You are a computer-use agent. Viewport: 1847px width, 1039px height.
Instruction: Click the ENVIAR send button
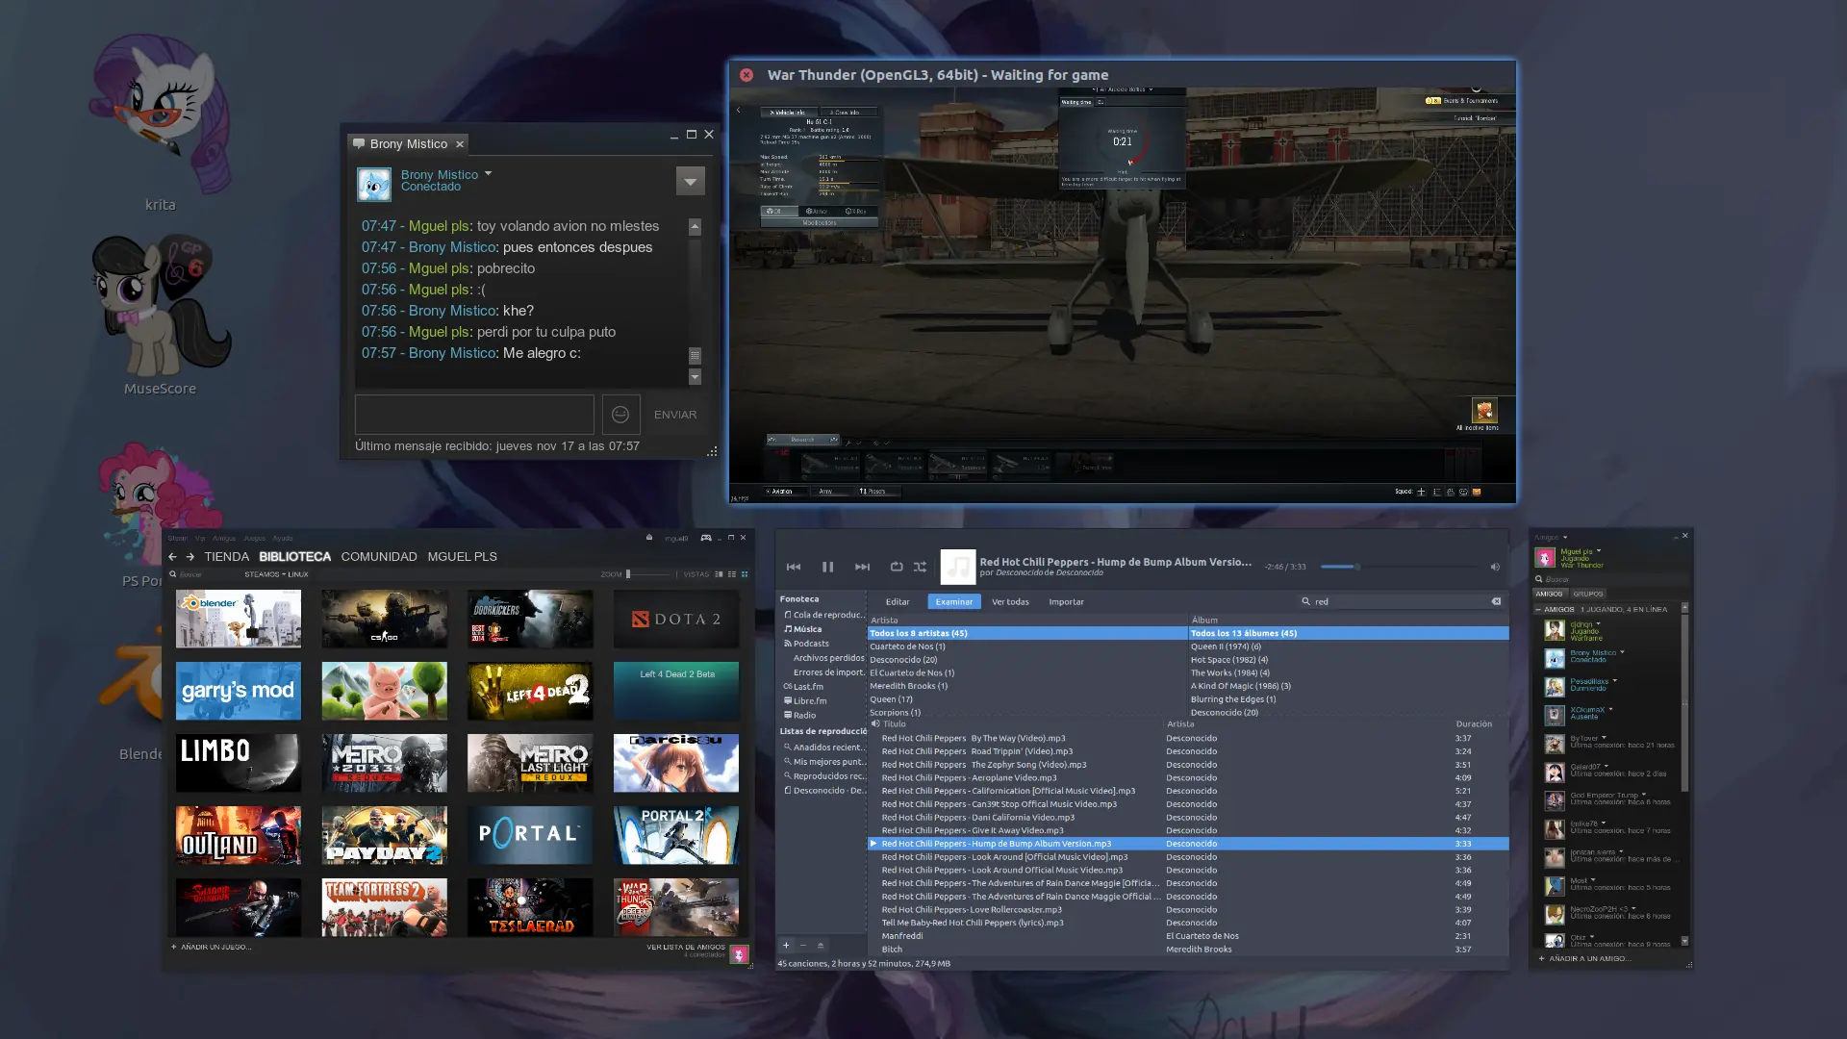coord(675,415)
